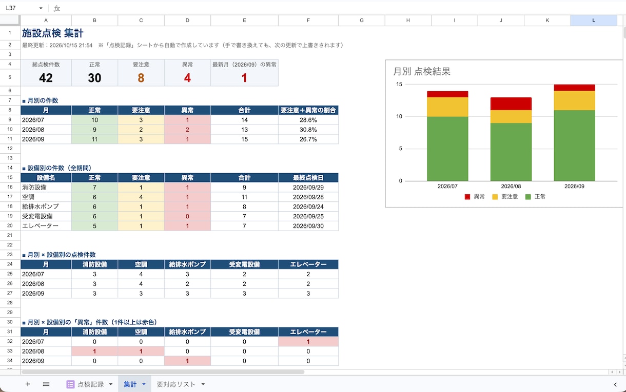The height and width of the screenshot is (392, 626).
Task: Click the orange 要注意 value 8
Action: tap(141, 78)
